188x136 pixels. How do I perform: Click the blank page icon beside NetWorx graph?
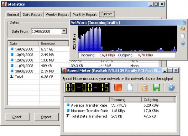tap(183, 36)
